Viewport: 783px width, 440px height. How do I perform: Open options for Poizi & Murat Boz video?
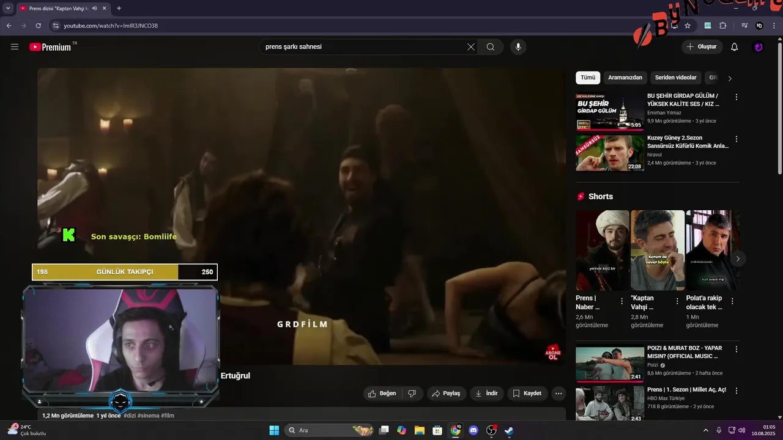[737, 349]
